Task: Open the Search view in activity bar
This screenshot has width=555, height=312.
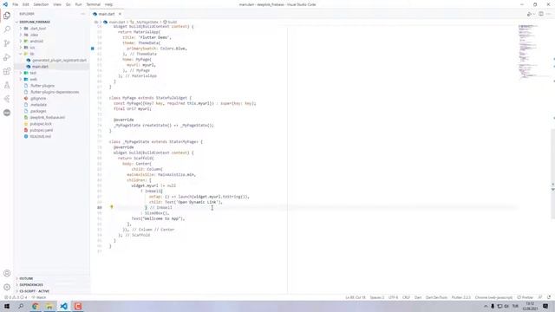Action: tap(7, 29)
